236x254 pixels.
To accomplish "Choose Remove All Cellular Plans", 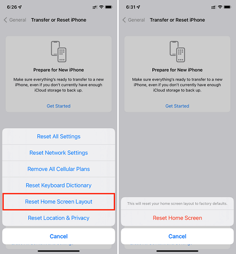I will (59, 169).
